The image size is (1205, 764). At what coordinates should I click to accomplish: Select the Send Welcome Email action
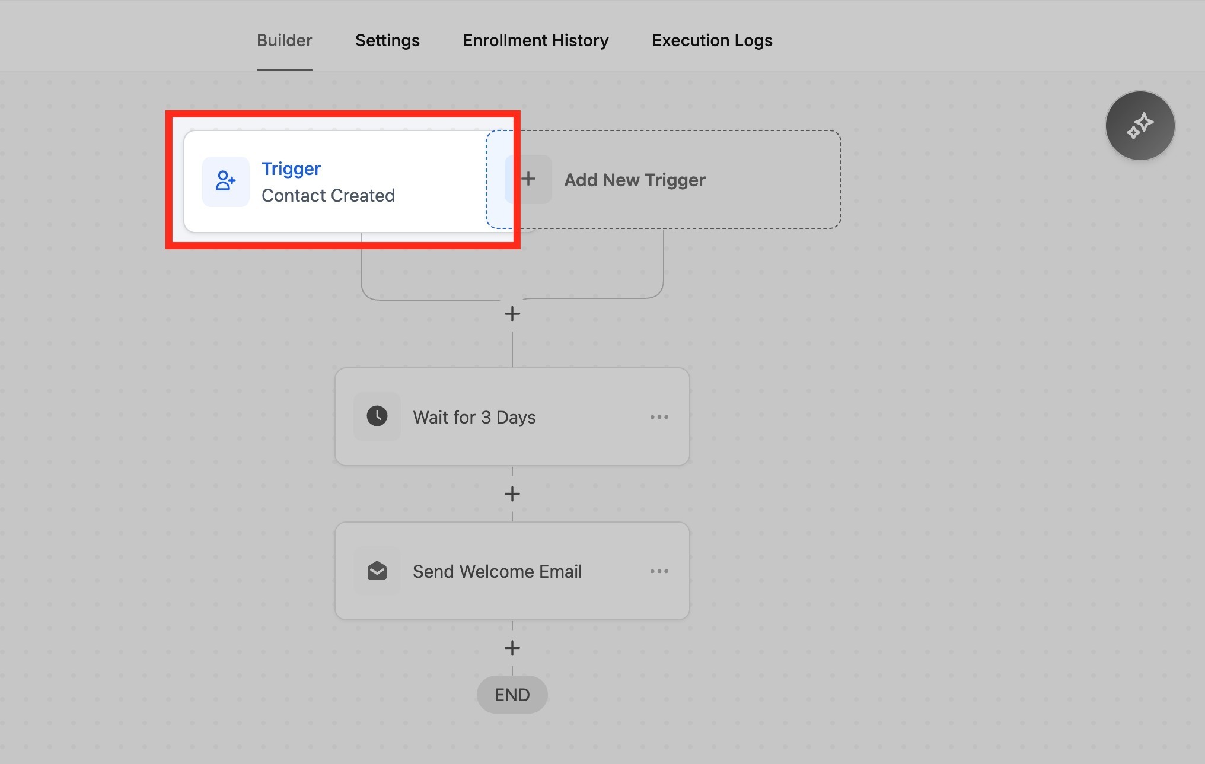[x=497, y=571]
